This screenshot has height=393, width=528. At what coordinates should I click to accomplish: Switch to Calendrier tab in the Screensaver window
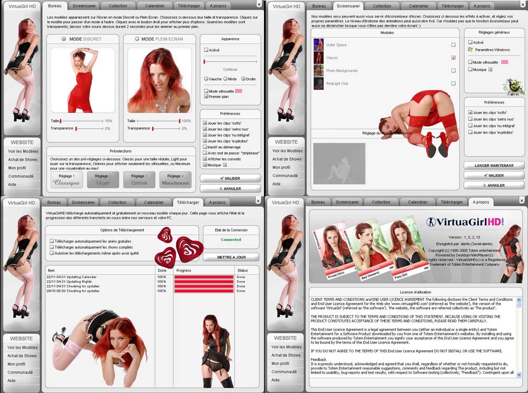click(418, 6)
